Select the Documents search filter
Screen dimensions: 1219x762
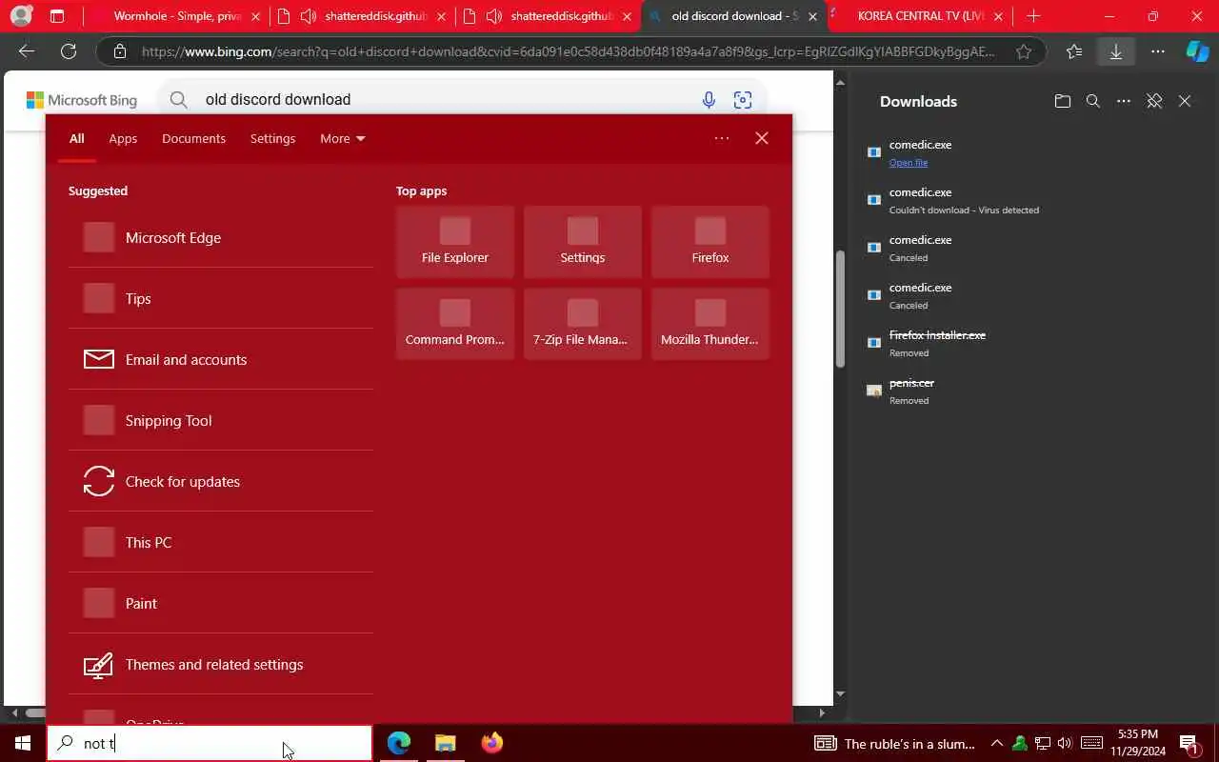pyautogui.click(x=193, y=139)
